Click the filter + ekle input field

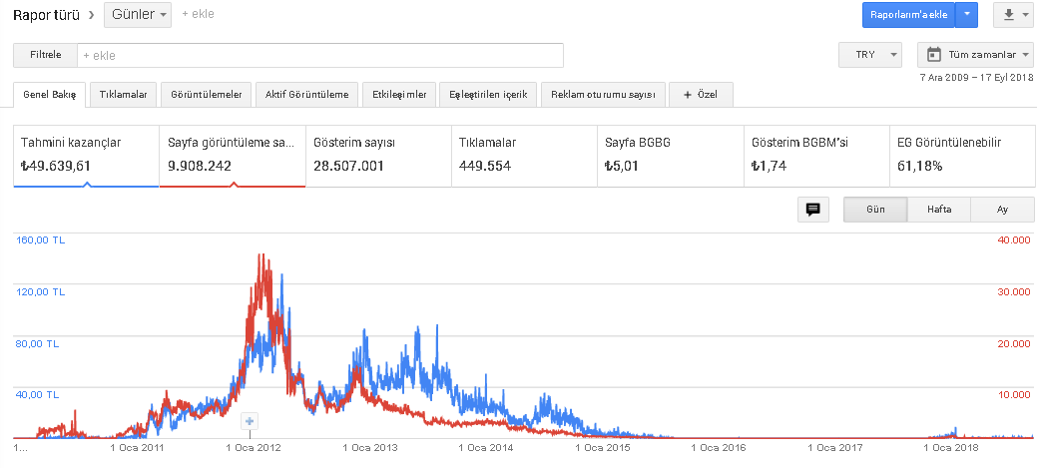(320, 56)
